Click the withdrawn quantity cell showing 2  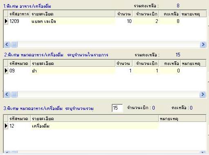click(146, 21)
